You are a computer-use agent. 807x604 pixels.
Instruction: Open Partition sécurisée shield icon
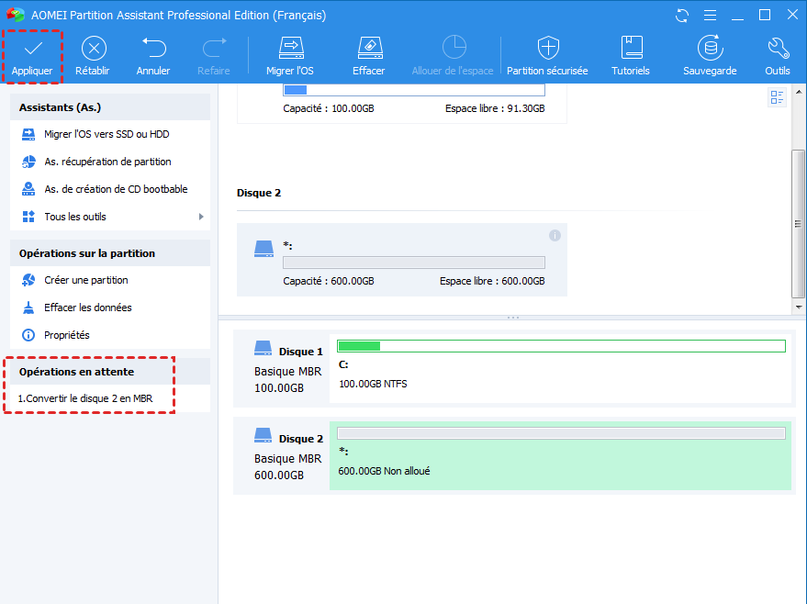[548, 49]
